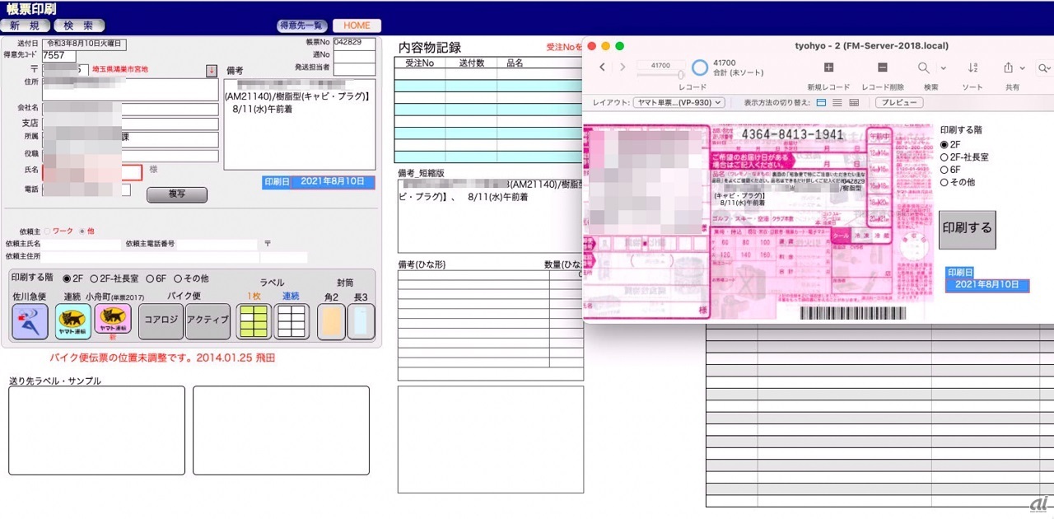Click the 送付日 date field

pos(84,44)
